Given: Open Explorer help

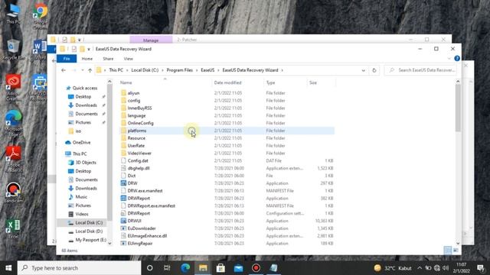Looking at the screenshot, I should (x=457, y=58).
